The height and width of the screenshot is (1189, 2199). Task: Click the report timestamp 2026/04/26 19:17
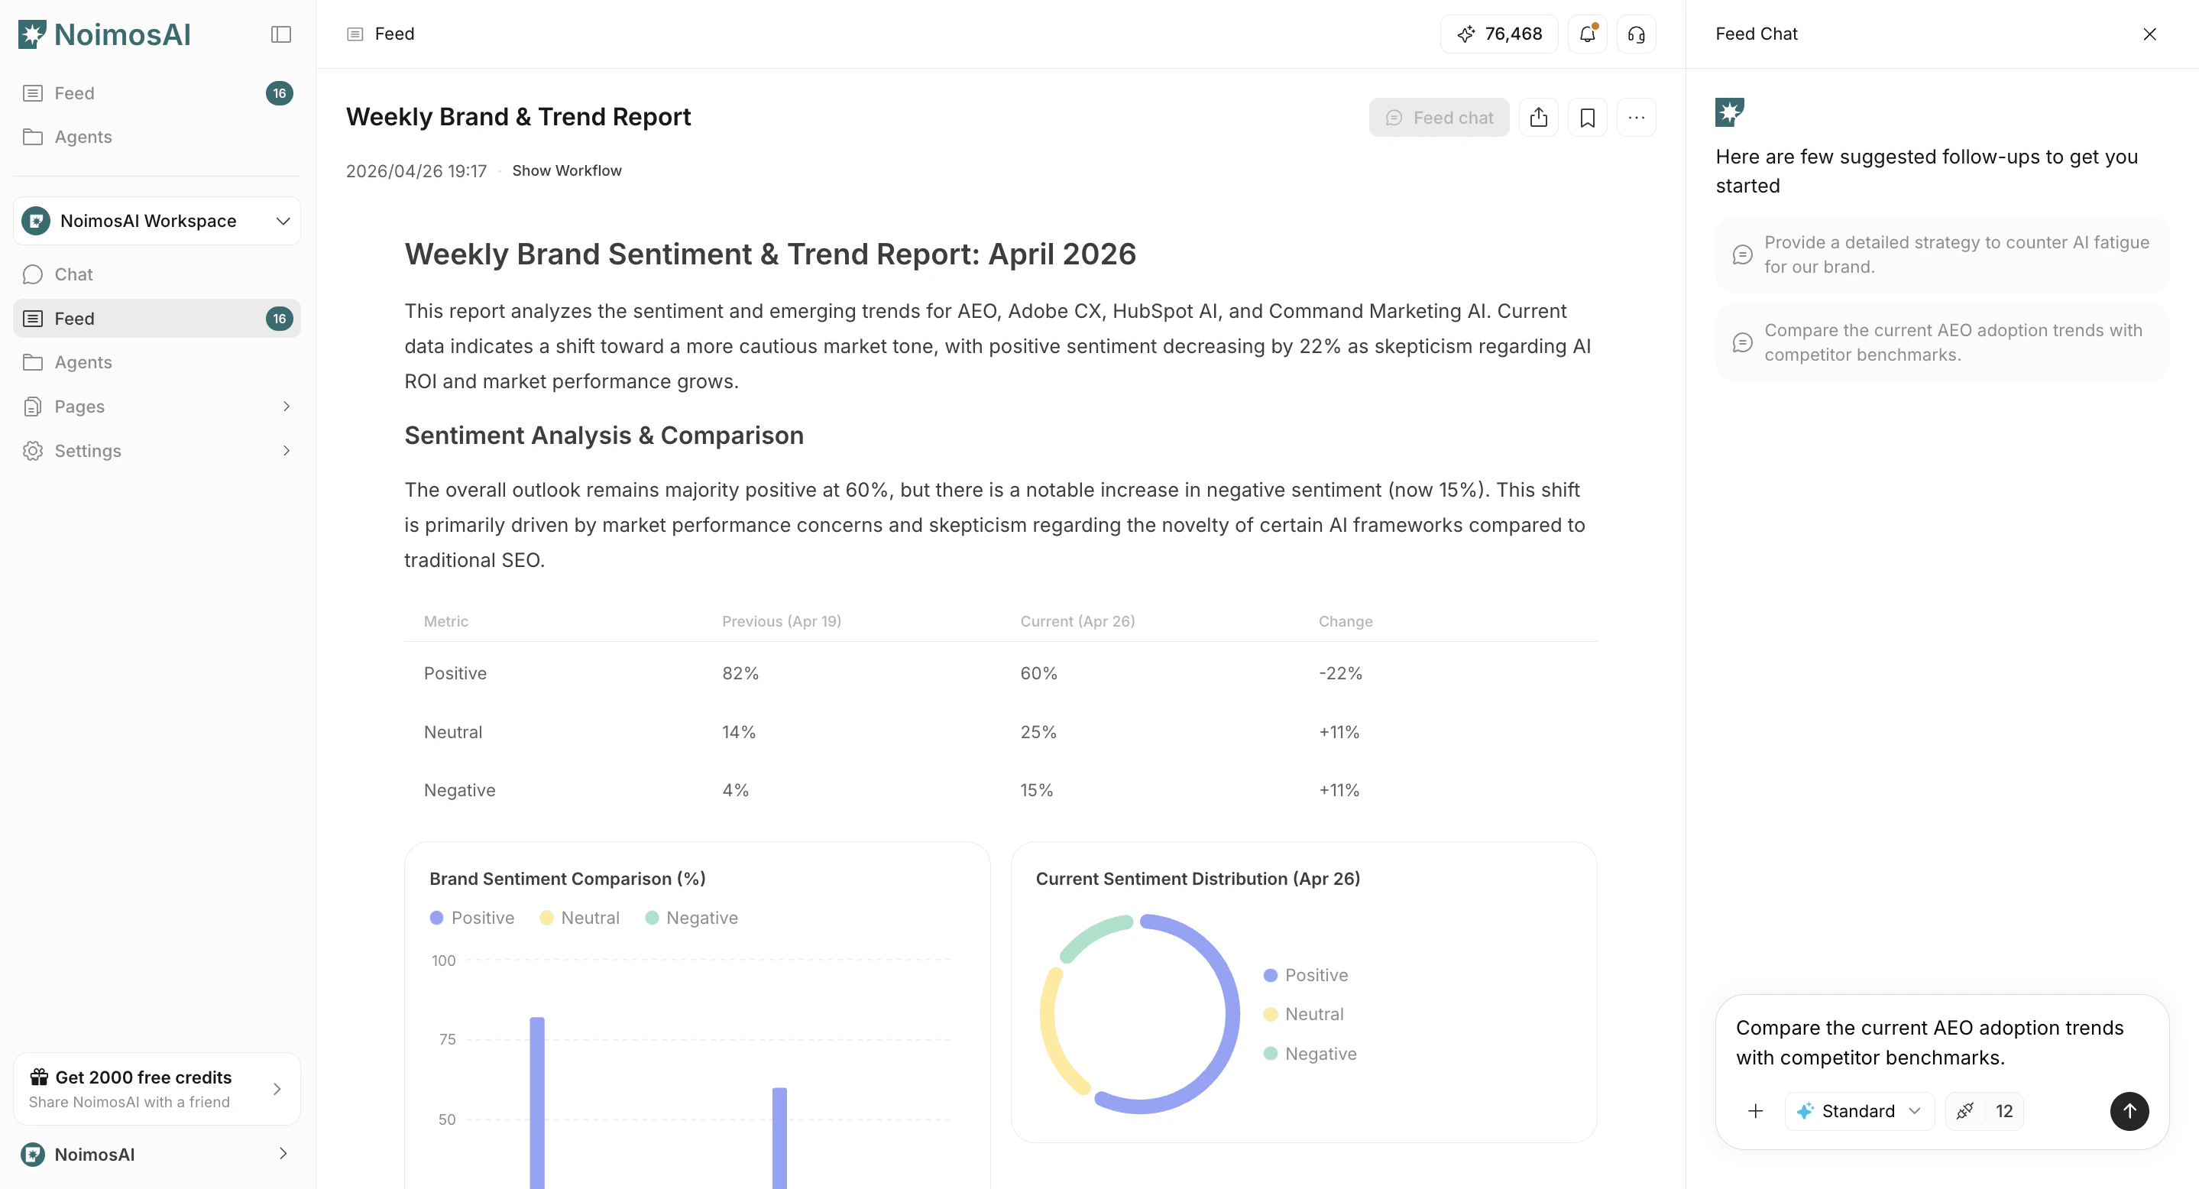pos(416,172)
